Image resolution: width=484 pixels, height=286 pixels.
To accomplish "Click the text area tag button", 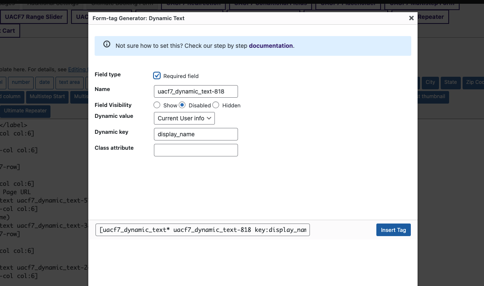I will tap(69, 82).
